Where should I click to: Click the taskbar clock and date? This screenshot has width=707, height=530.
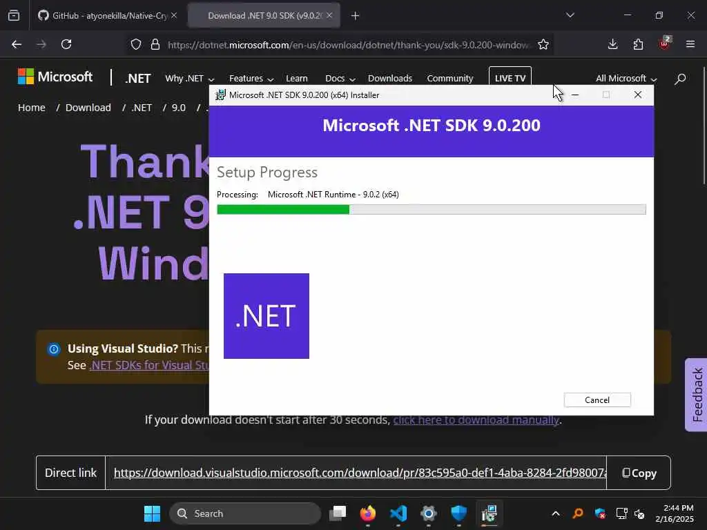(674, 513)
